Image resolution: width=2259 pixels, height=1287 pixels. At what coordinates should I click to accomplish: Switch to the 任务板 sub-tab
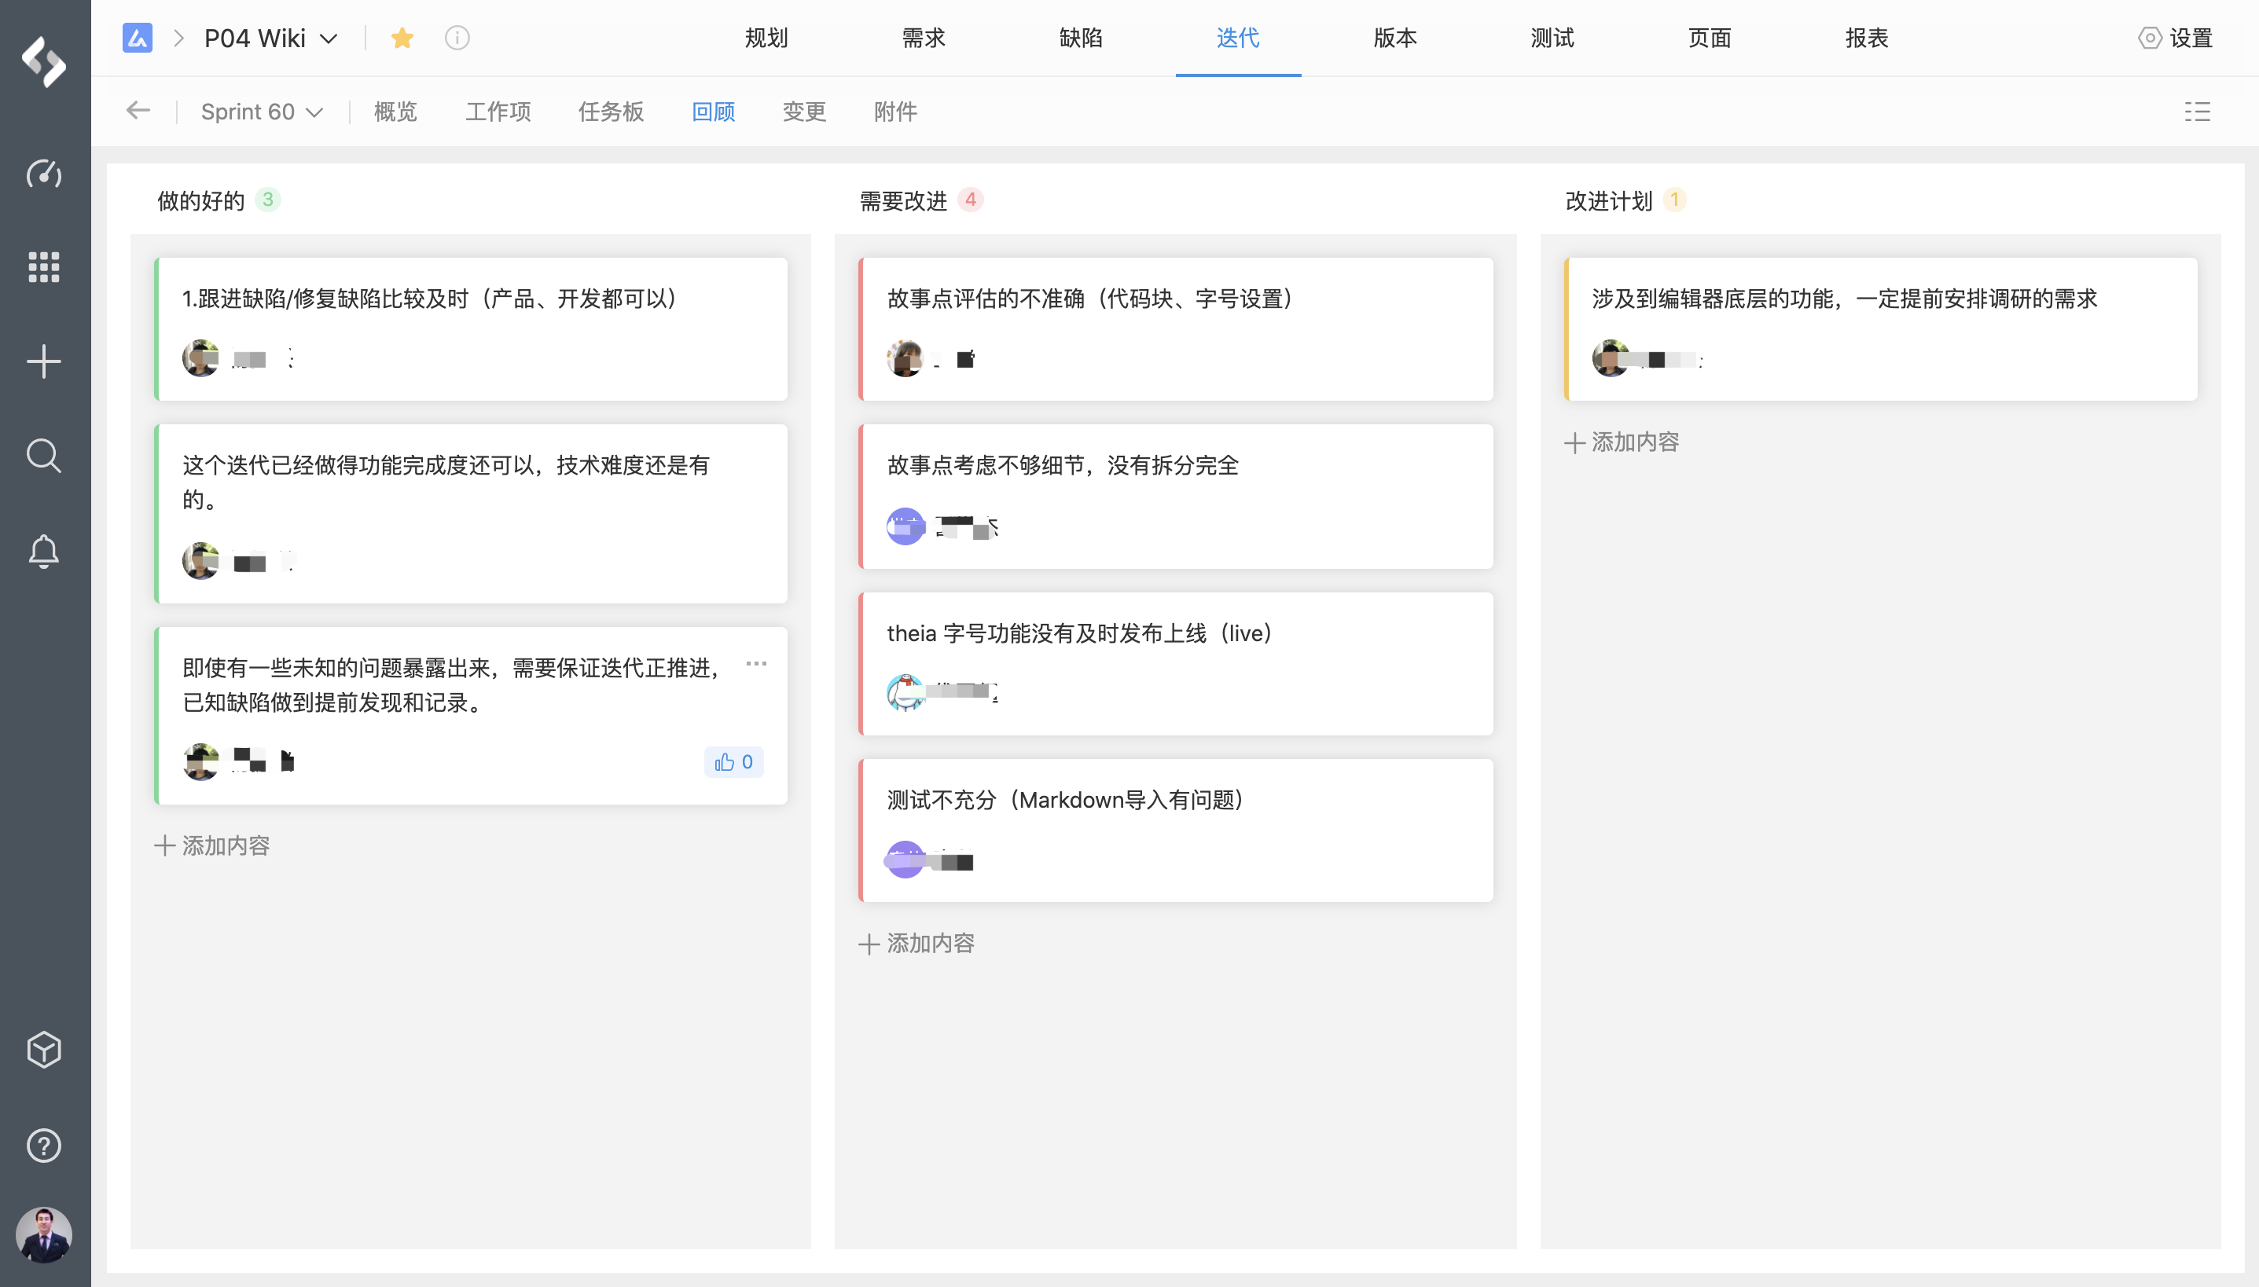[x=610, y=112]
